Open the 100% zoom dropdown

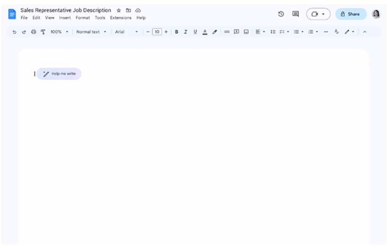59,32
